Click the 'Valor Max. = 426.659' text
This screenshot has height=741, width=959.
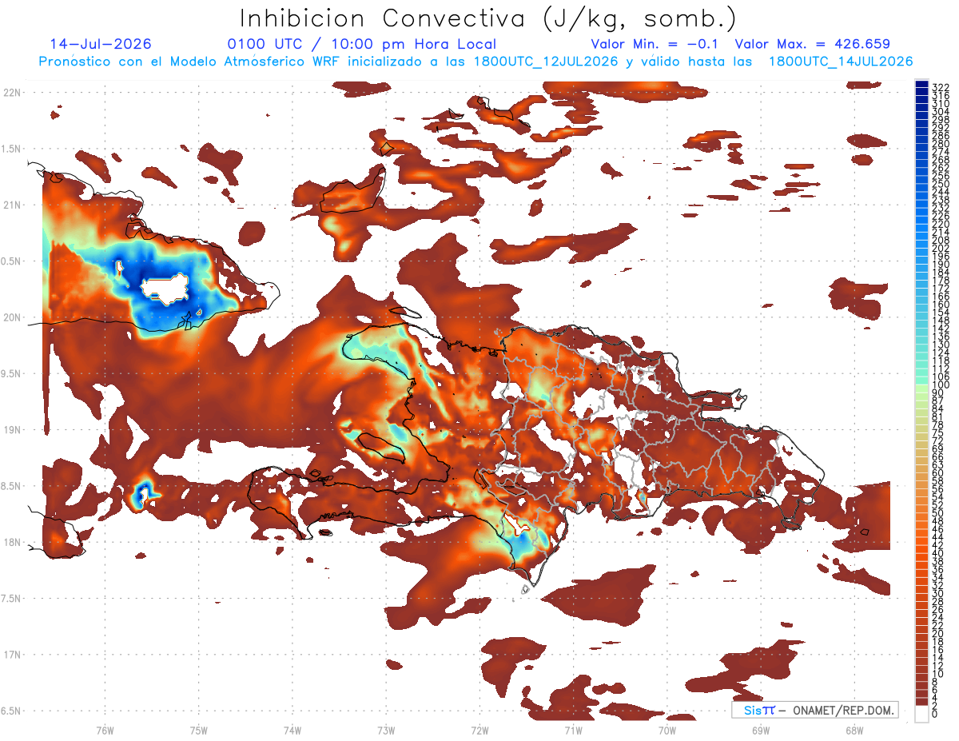point(812,44)
